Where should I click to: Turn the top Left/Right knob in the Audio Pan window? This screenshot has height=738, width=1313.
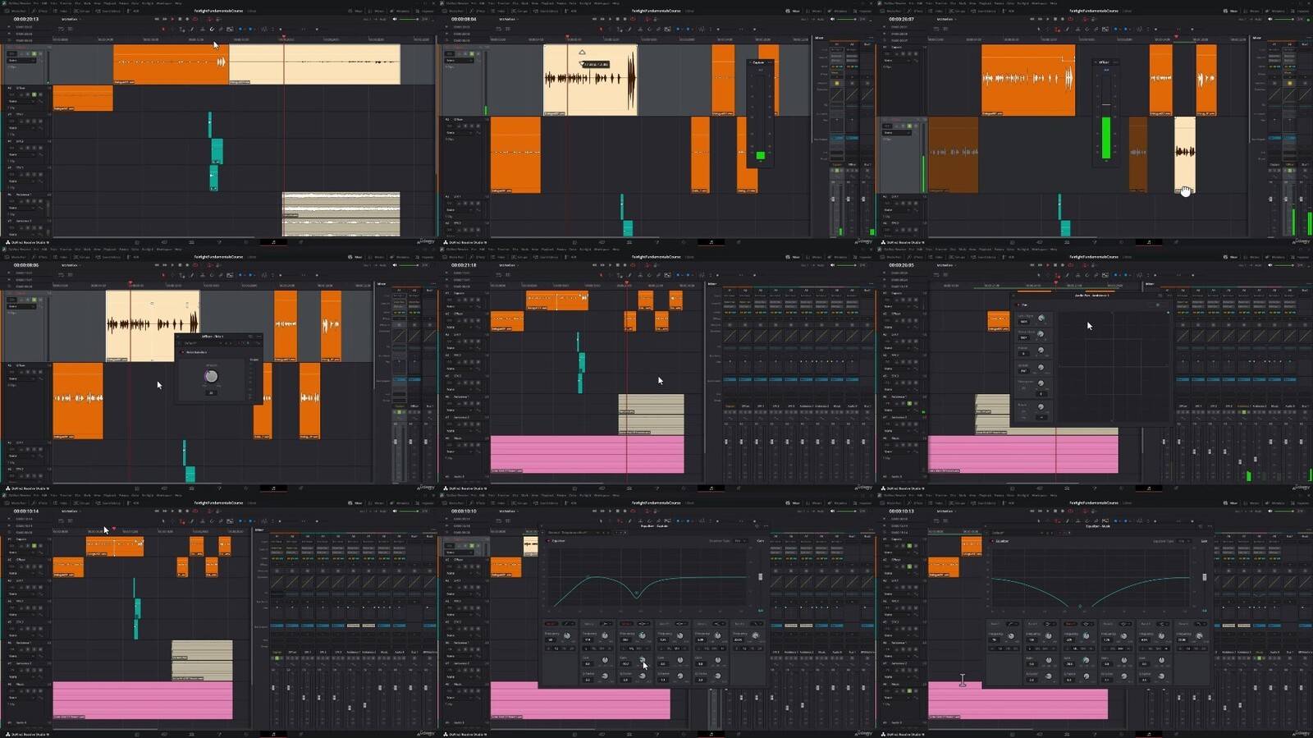coord(1041,318)
